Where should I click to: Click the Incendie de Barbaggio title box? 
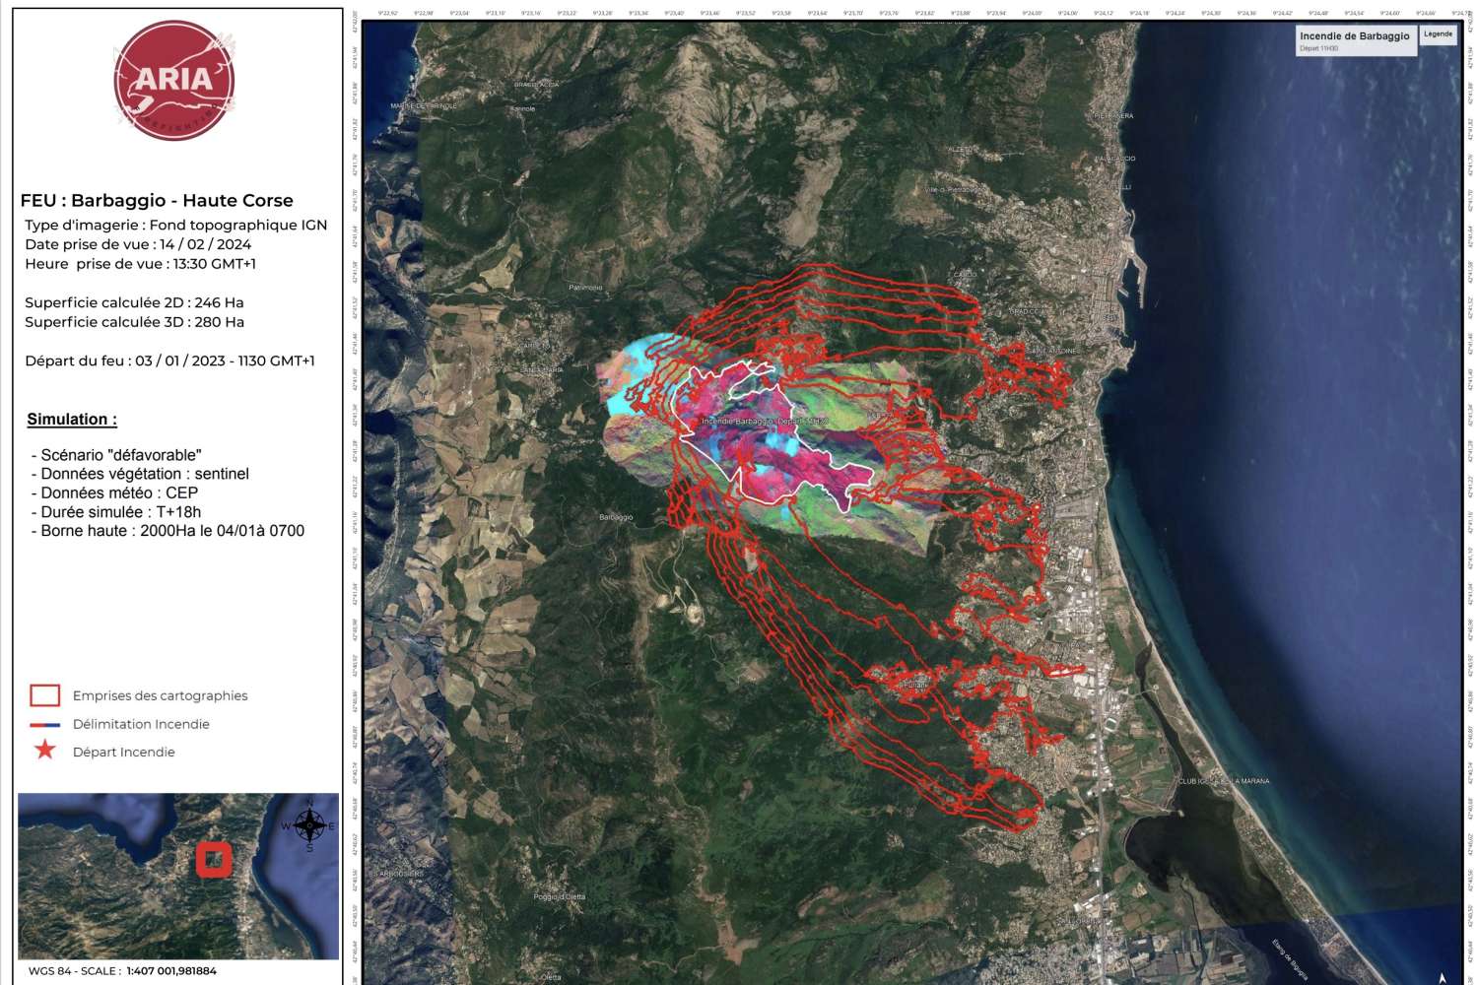click(x=1356, y=40)
